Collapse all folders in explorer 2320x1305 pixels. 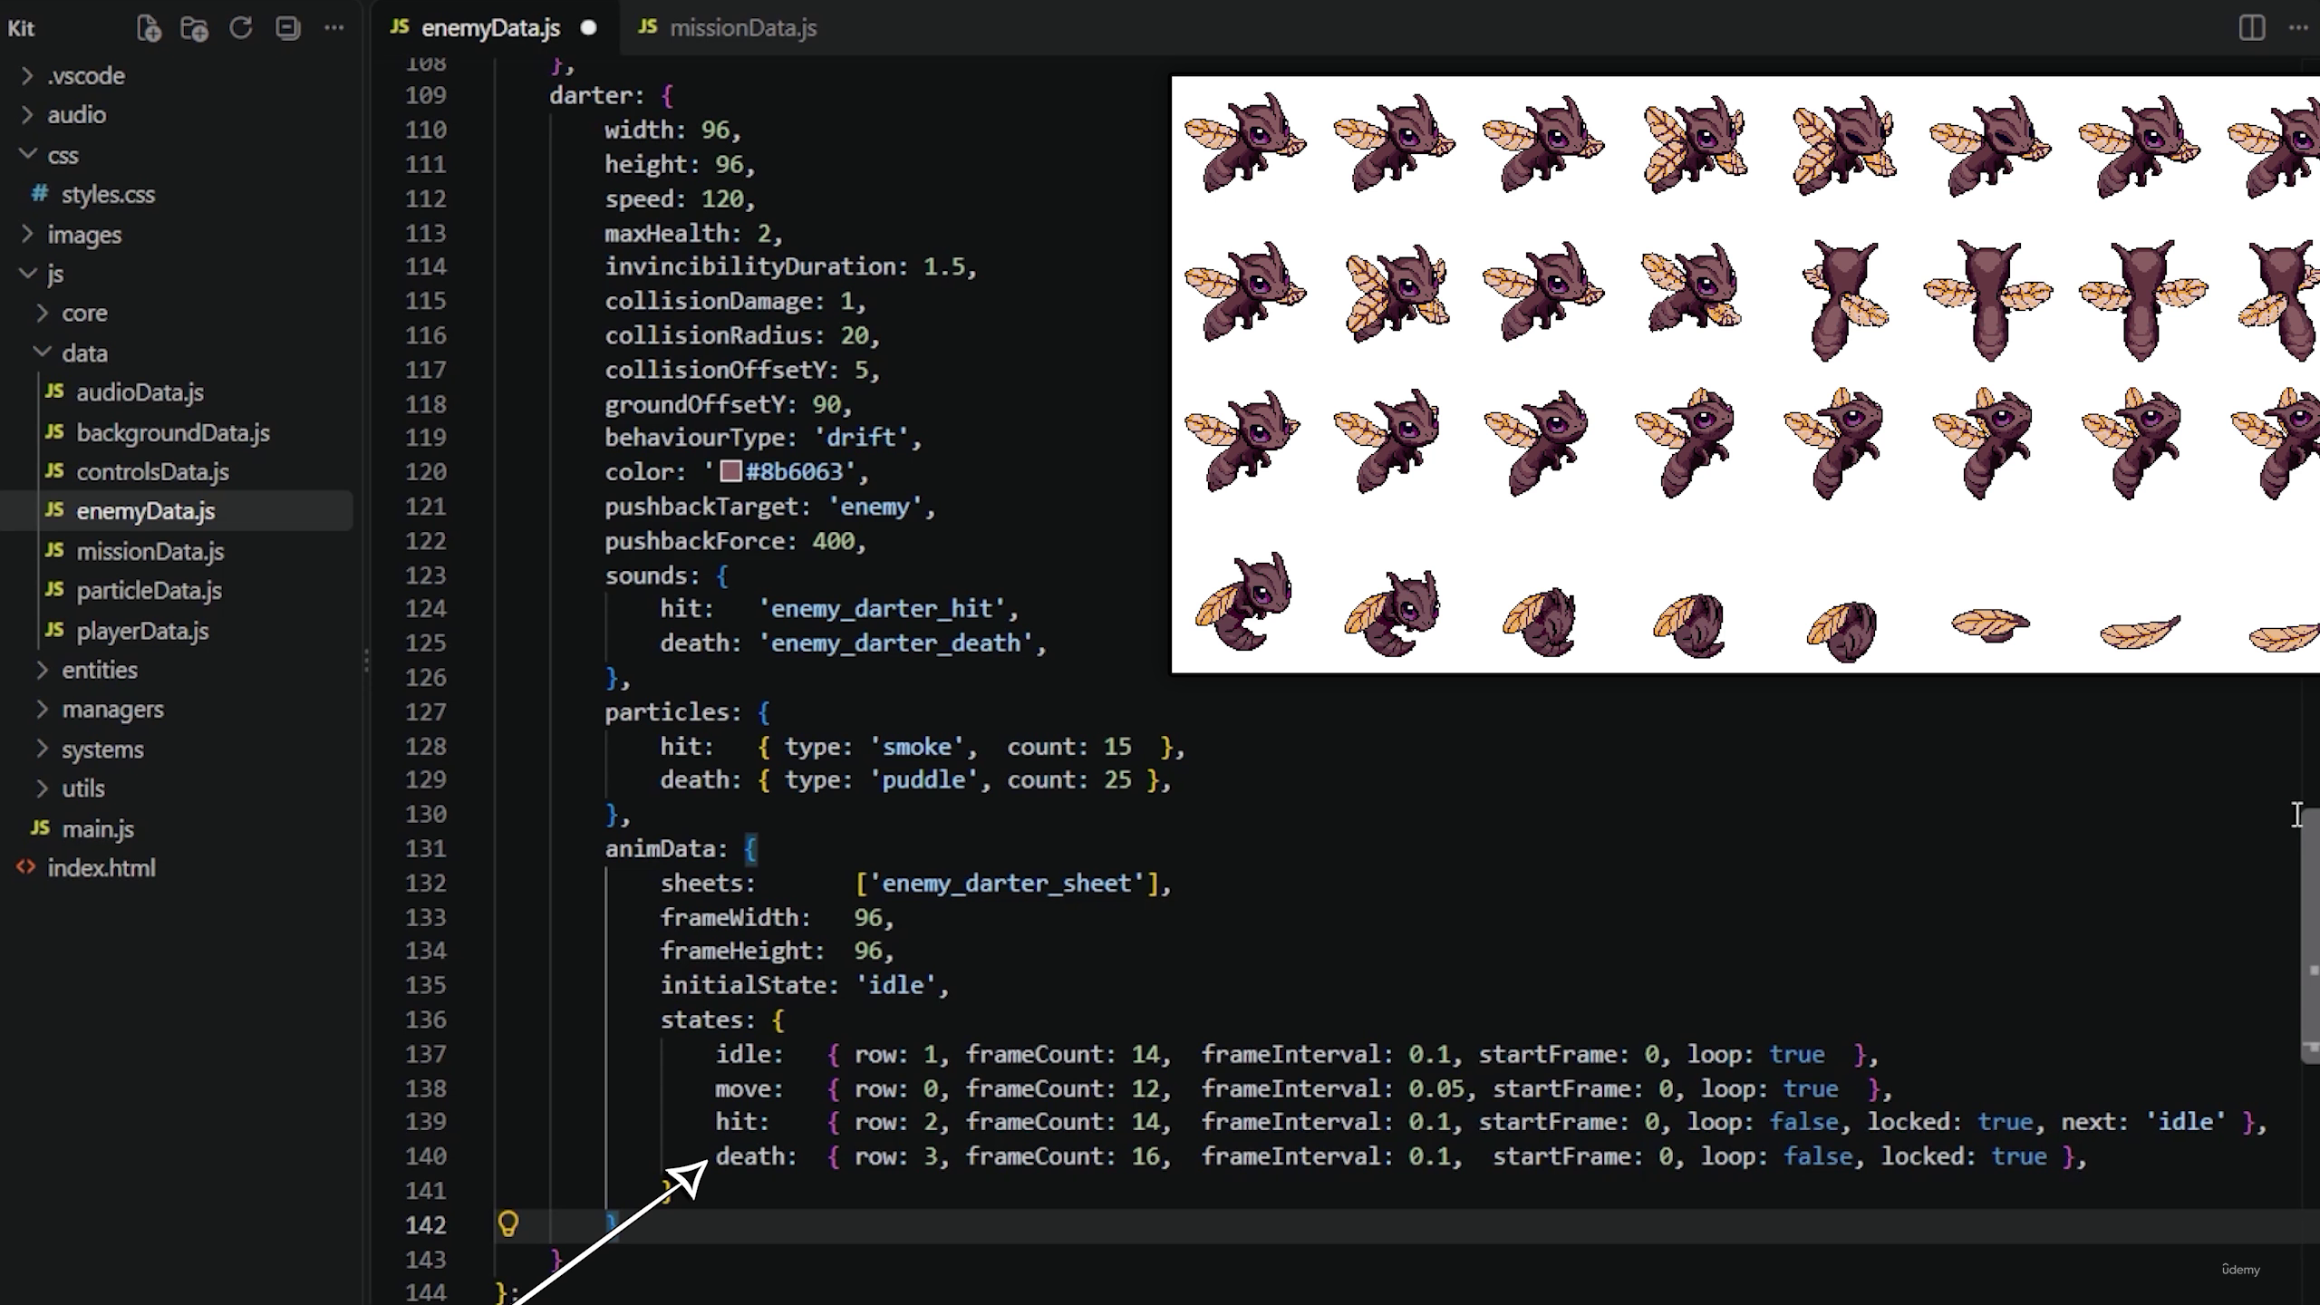(288, 28)
